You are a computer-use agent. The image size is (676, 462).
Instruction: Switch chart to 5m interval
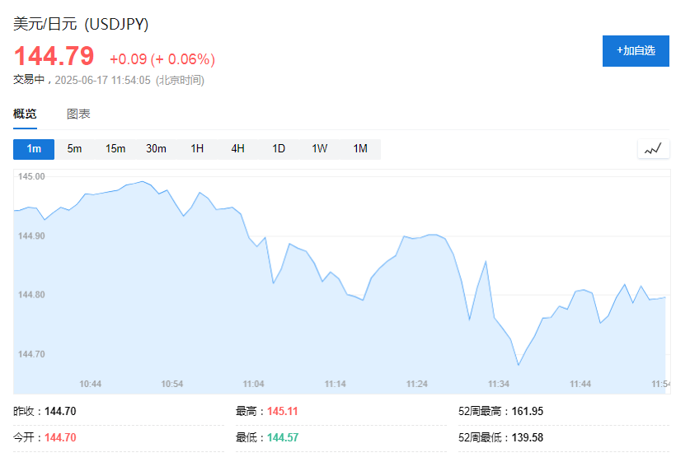(74, 149)
